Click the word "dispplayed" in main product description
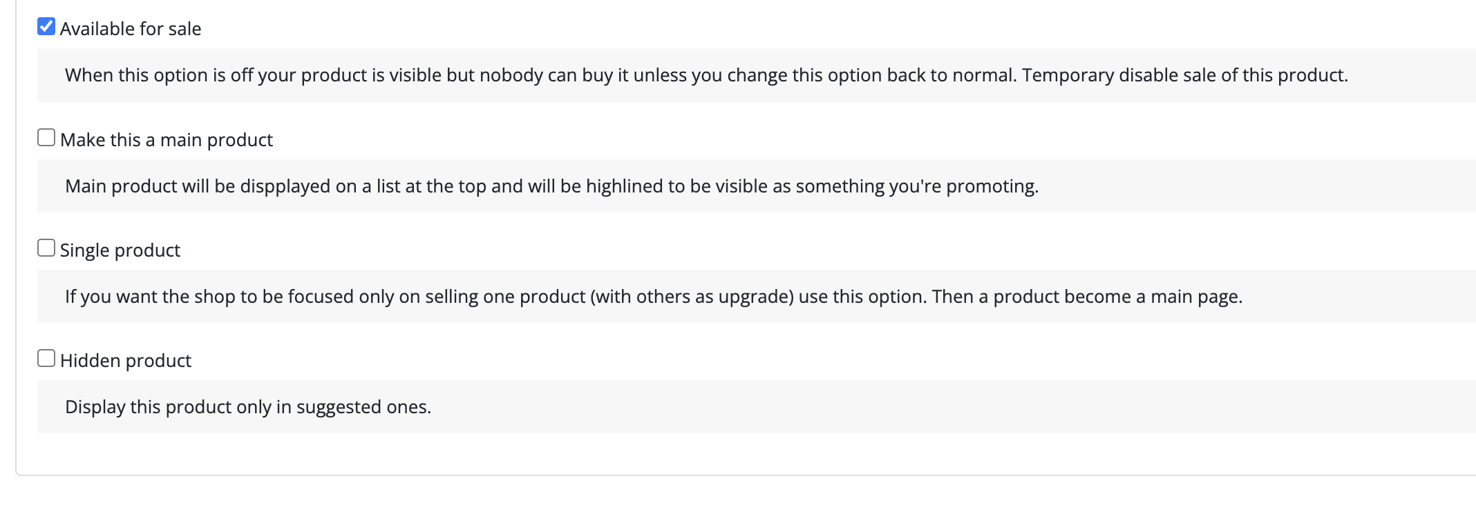Viewport: 1476px width, 505px height. pos(285,186)
